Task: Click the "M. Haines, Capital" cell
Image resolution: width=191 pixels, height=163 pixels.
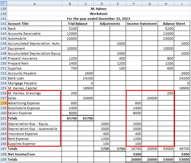Action: (x=34, y=88)
